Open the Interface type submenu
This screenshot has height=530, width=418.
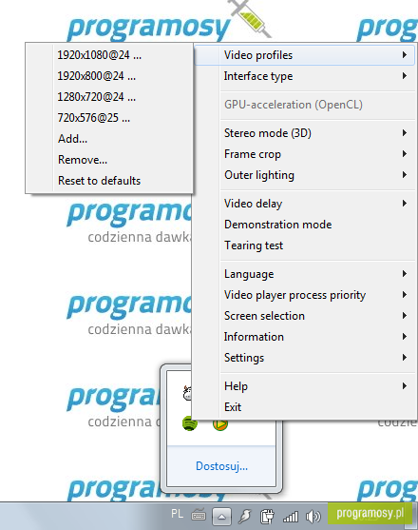[x=305, y=76]
